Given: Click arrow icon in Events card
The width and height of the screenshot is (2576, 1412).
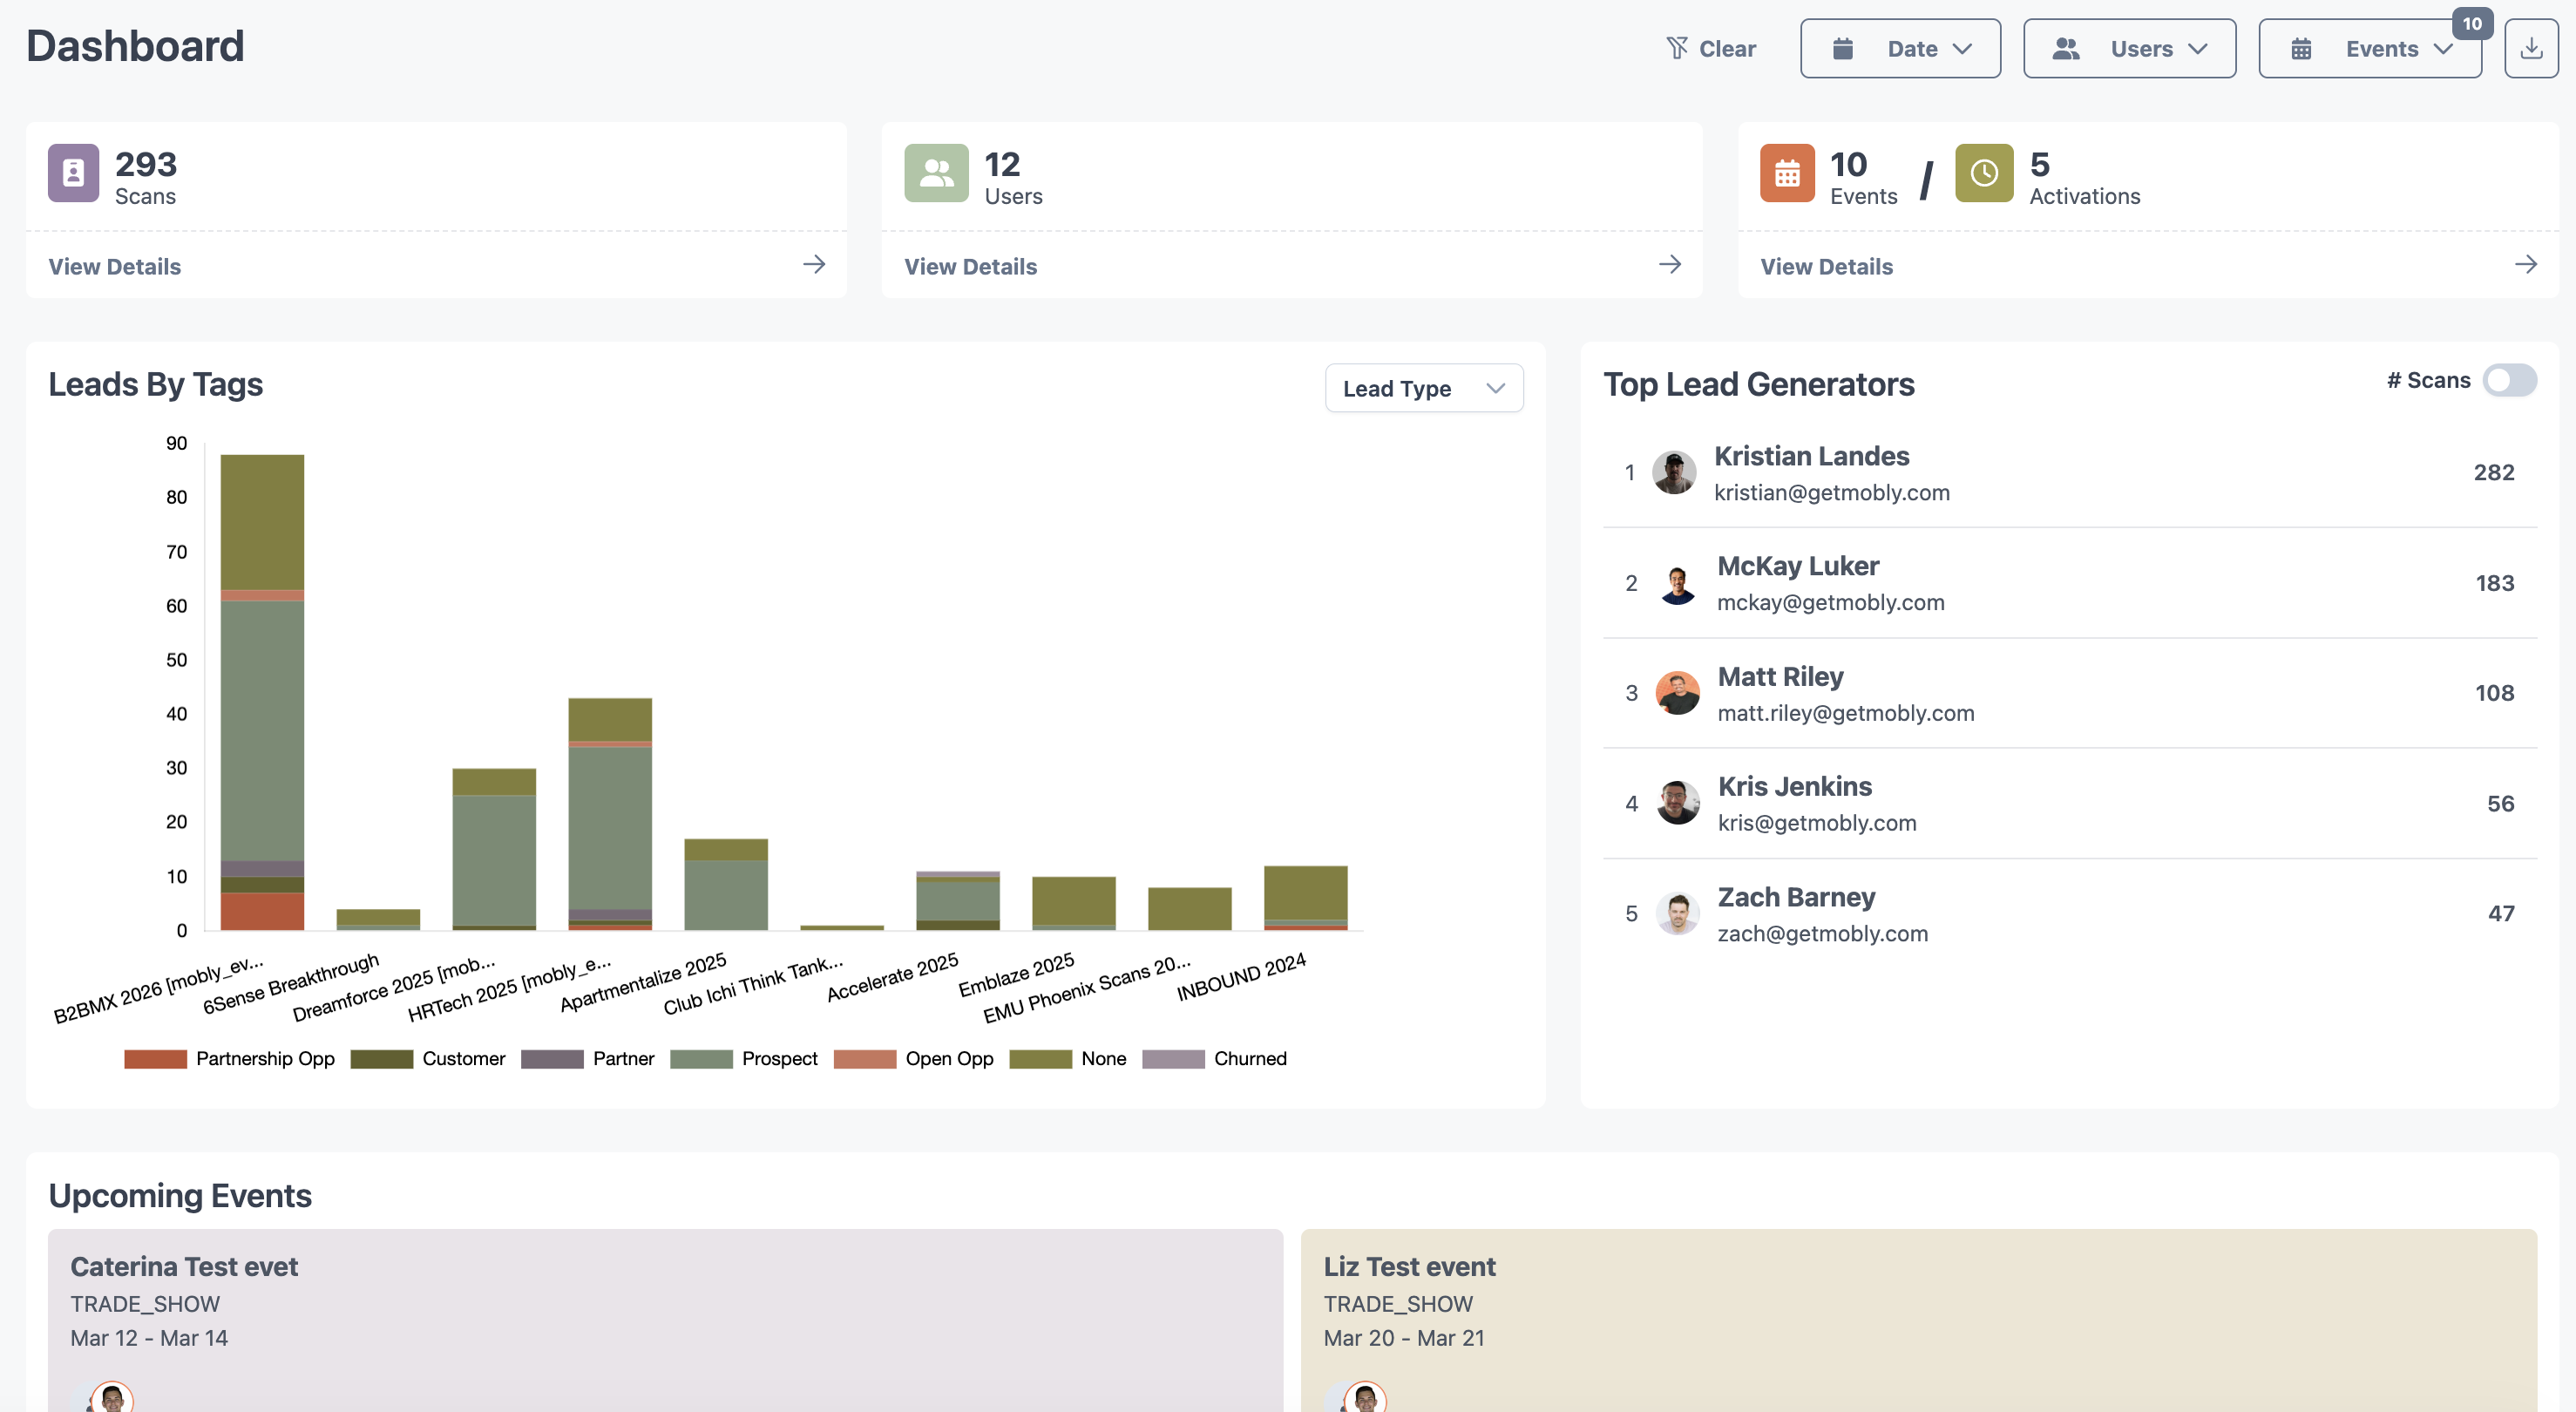Looking at the screenshot, I should pyautogui.click(x=2526, y=264).
